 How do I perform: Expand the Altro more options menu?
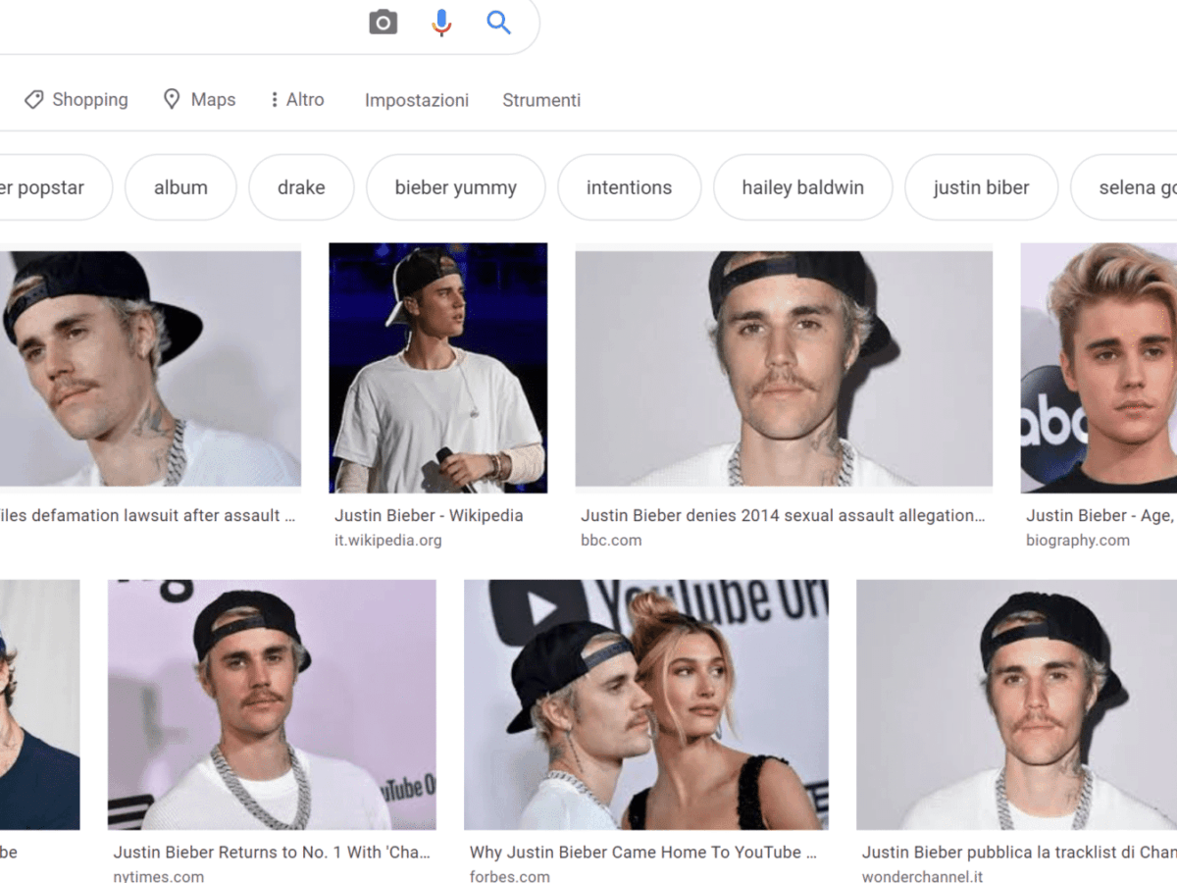click(x=296, y=100)
